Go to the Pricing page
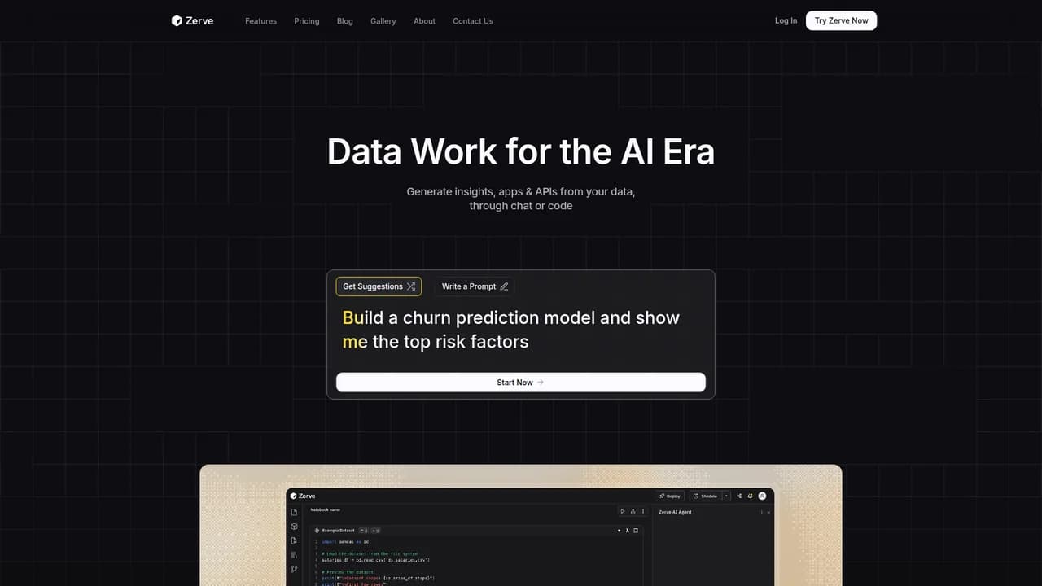 (x=307, y=21)
